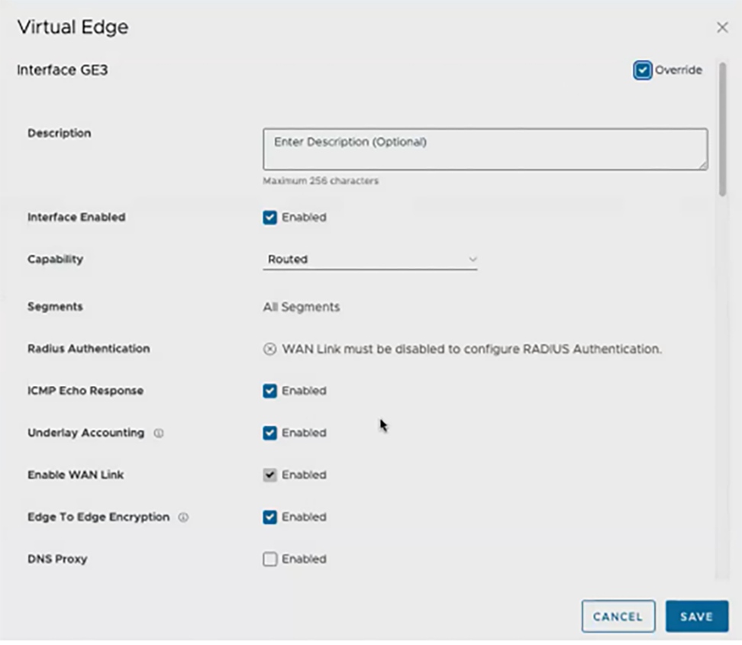
Task: Click the RADIUS Authentication restriction icon
Action: pos(270,348)
